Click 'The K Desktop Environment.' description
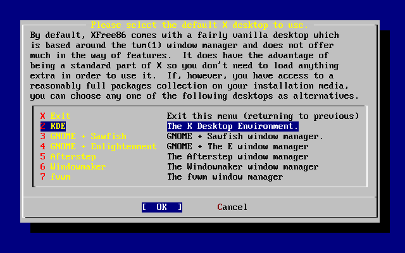Image resolution: width=405 pixels, height=253 pixels. tap(232, 126)
